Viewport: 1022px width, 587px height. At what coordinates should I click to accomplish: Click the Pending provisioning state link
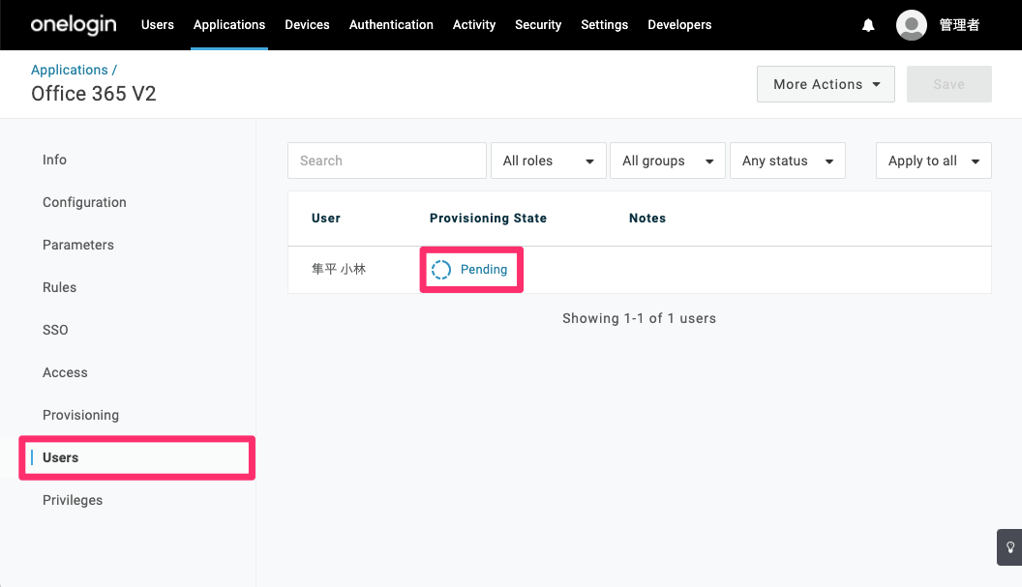point(484,269)
